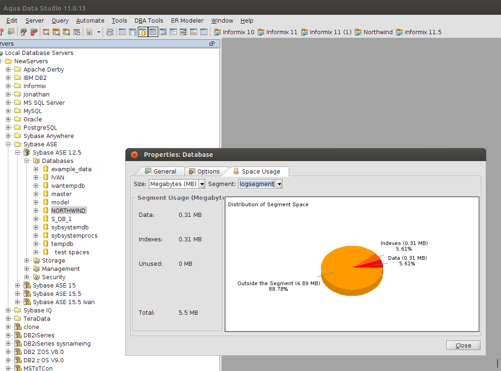Click the green-dot table toolbar icon

point(11,32)
